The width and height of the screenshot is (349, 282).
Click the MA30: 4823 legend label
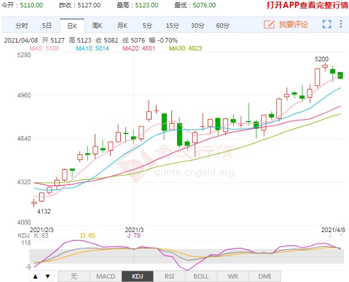(186, 48)
